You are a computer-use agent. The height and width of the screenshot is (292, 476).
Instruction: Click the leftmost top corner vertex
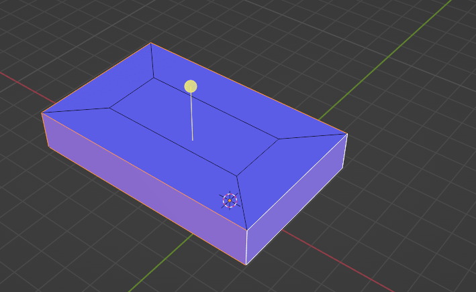pos(42,113)
